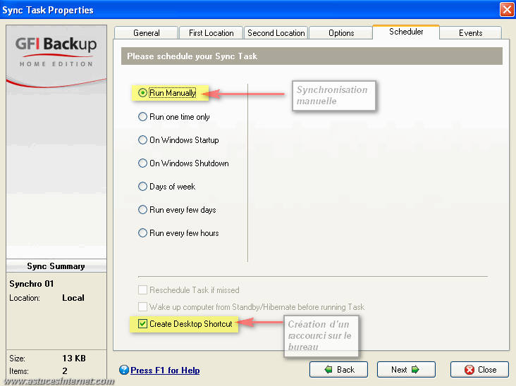
Task: Click the GFI Backup logo
Action: 56,51
